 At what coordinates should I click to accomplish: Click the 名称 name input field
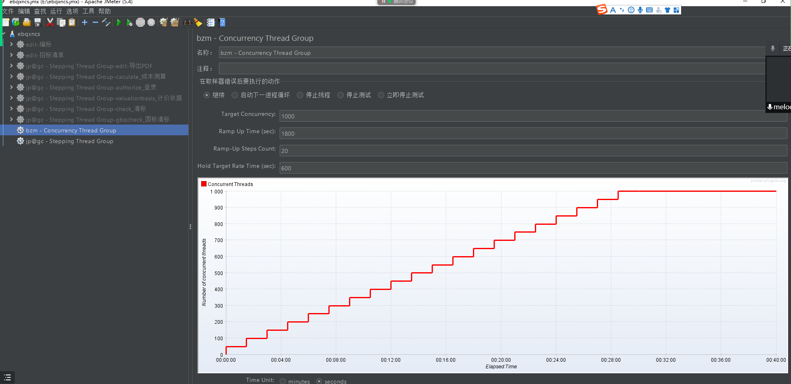(492, 53)
